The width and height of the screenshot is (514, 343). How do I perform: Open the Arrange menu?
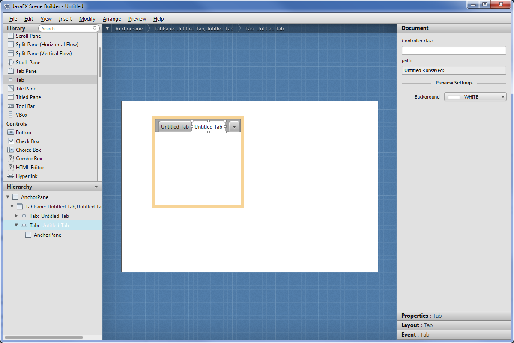coord(112,19)
